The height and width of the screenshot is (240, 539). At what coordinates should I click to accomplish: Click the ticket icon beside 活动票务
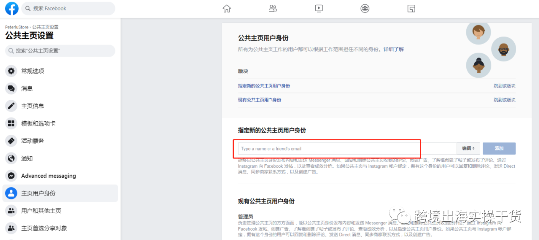[11, 141]
